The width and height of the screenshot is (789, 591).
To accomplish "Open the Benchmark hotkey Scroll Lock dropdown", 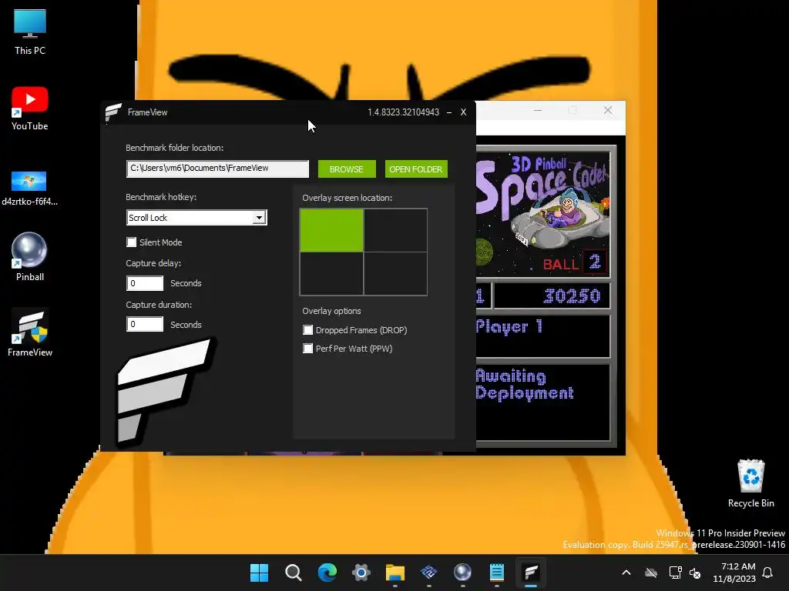I will 196,218.
